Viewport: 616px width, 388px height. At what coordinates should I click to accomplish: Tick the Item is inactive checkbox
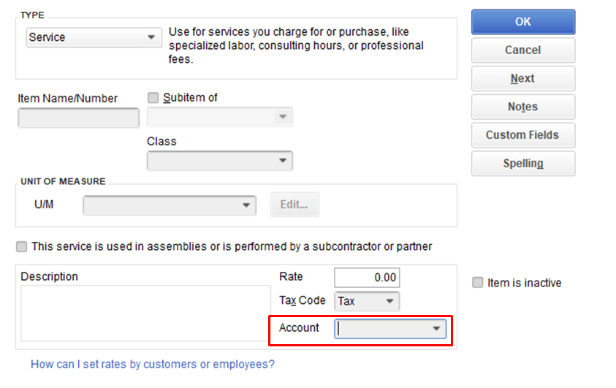pos(478,283)
